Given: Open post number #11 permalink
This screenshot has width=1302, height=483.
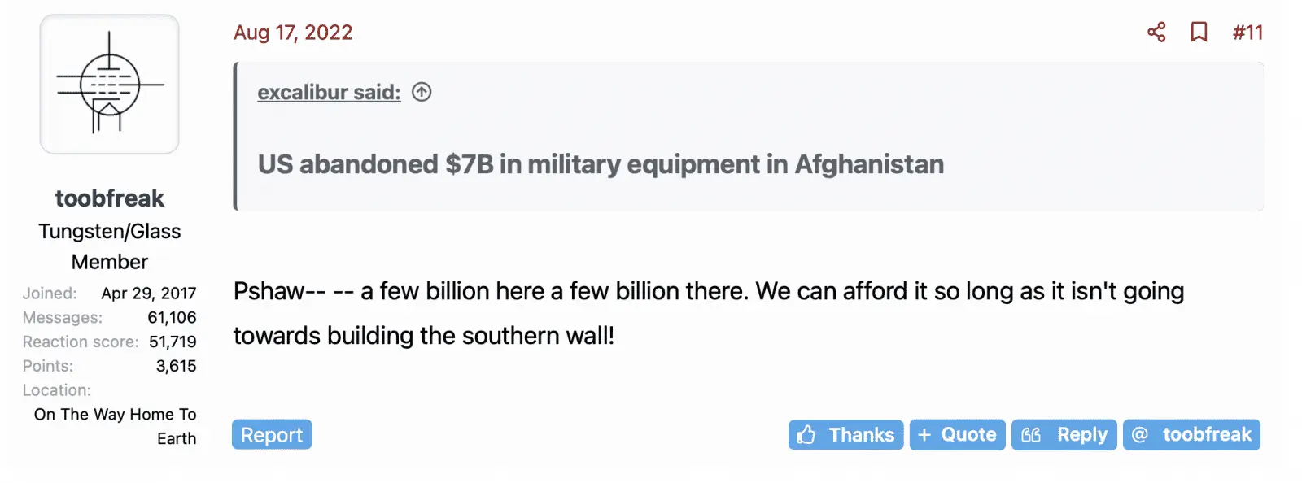Looking at the screenshot, I should coord(1247,33).
